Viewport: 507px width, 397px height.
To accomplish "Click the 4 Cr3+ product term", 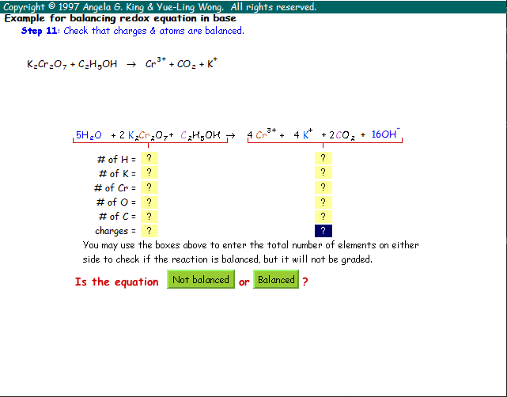I will tap(262, 134).
